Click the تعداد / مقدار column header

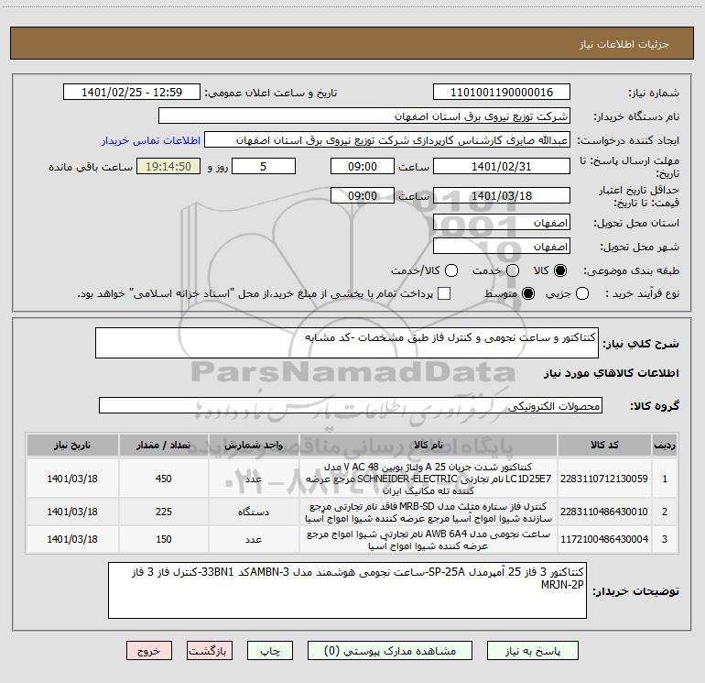coord(163,445)
